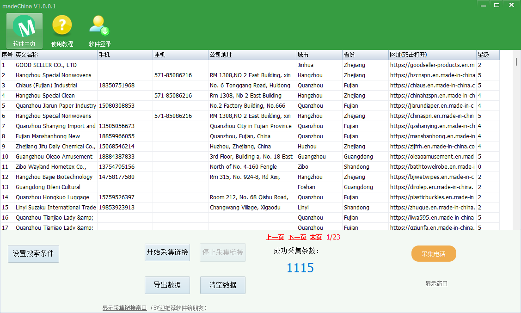Sort by the 序号 column header
Screen dimensions: 521x313
7,55
